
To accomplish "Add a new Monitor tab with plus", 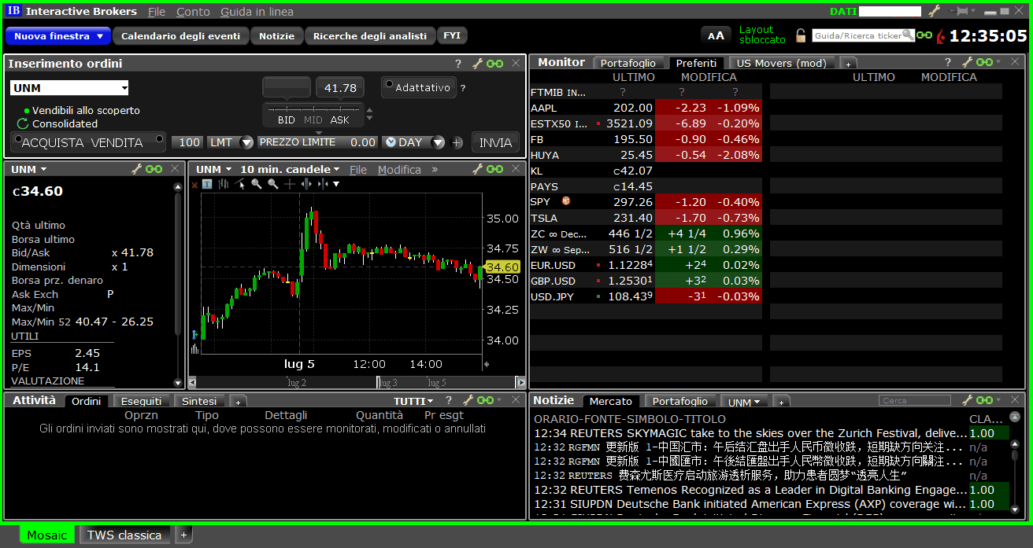I will (x=848, y=64).
